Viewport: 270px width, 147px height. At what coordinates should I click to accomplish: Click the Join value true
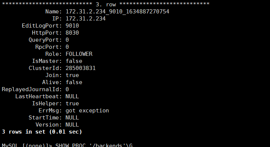[x=72, y=75]
